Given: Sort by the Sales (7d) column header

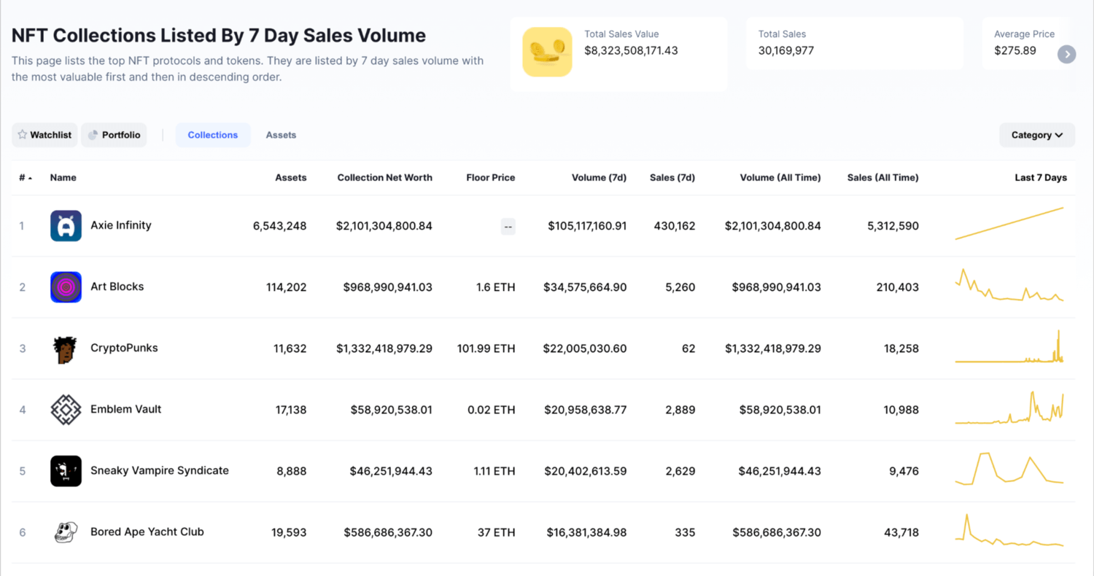Looking at the screenshot, I should (x=672, y=178).
